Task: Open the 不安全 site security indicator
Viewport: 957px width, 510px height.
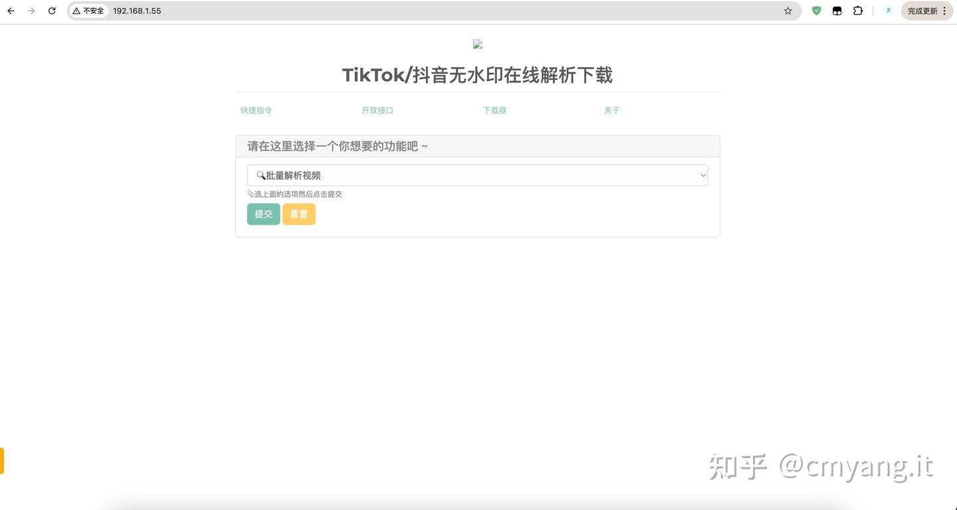Action: [x=88, y=11]
